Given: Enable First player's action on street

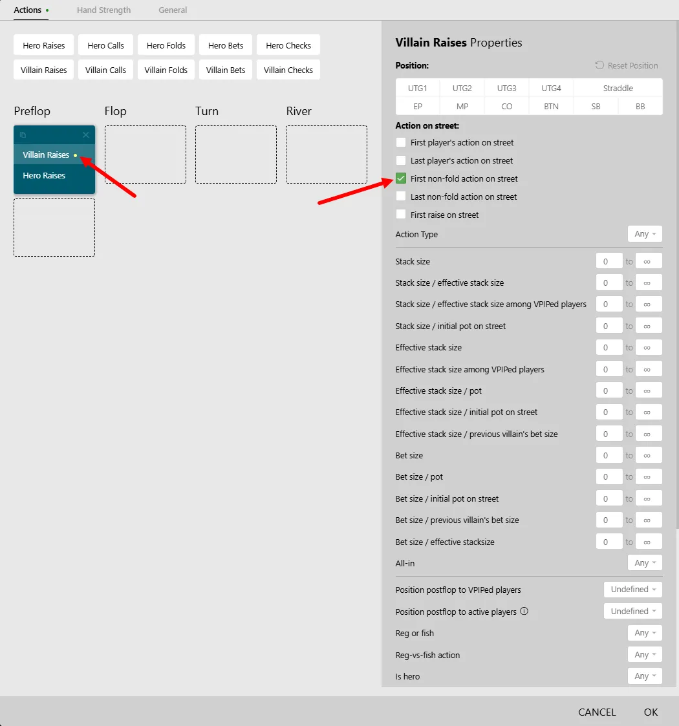Looking at the screenshot, I should pos(401,142).
